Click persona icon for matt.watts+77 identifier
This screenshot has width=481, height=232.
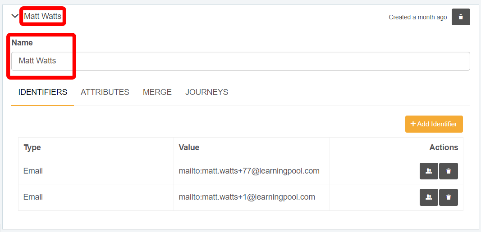429,171
